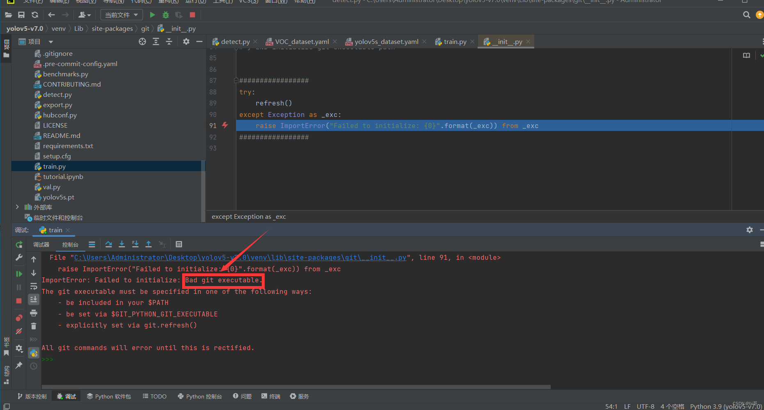Clear console with trash can icon

tap(34, 326)
